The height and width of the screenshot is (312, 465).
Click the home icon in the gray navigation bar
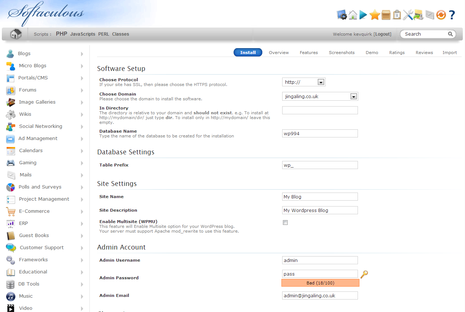click(16, 34)
